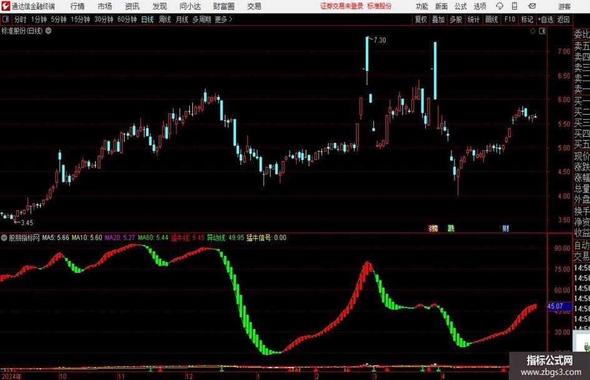Click the 叠加 overlay button
590x380 pixels.
click(438, 19)
